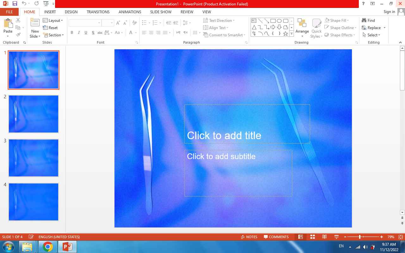This screenshot has height=253, width=405.
Task: Click the Sign in link
Action: click(389, 12)
